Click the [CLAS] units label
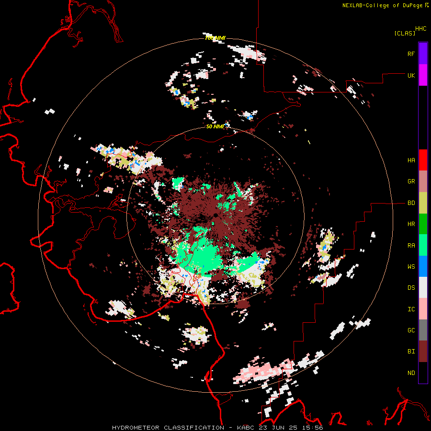This screenshot has height=431, width=431. point(404,33)
